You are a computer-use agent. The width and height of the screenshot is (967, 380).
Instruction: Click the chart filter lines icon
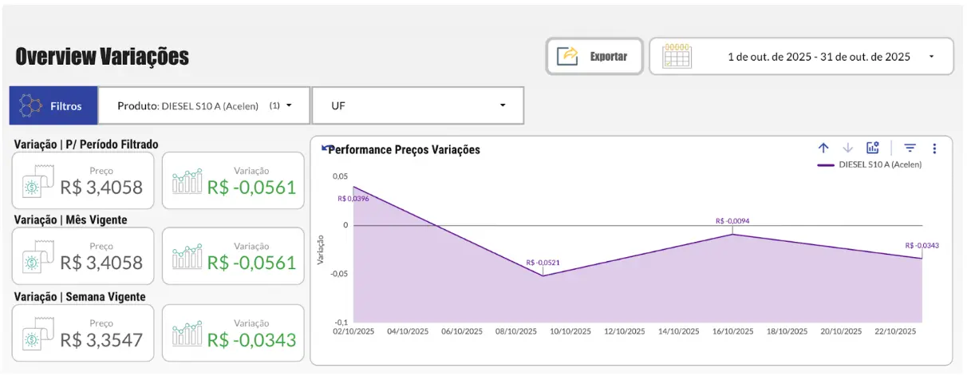pyautogui.click(x=910, y=148)
